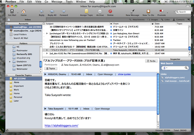Open the Get Mail dropdown arrow

18,13
